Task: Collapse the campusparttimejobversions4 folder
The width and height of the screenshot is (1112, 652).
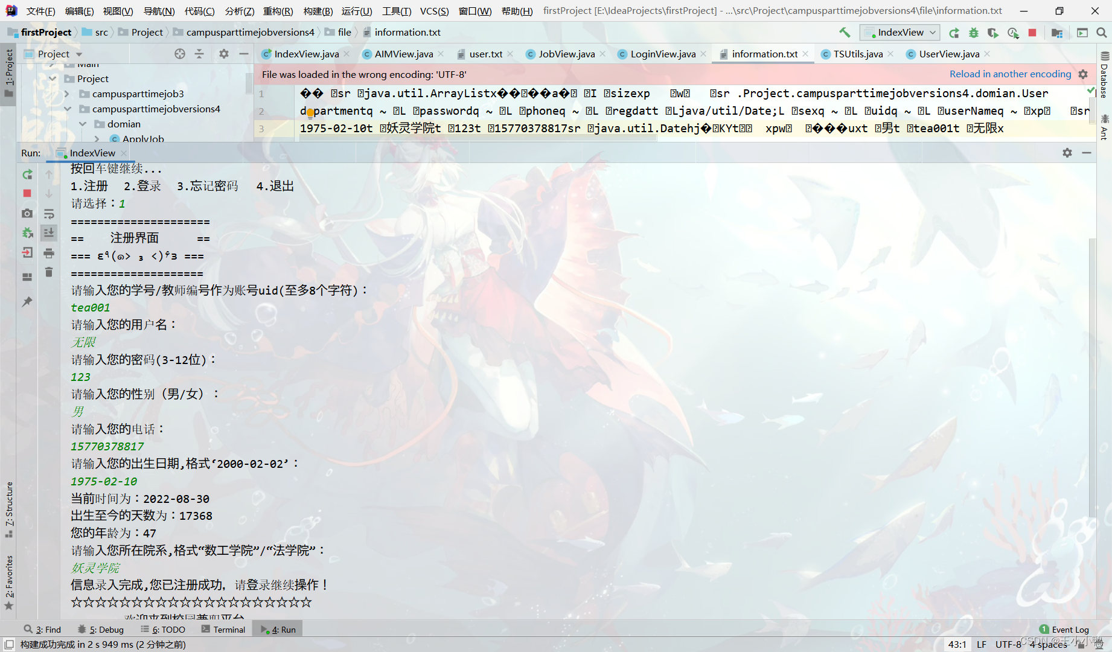Action: tap(67, 109)
